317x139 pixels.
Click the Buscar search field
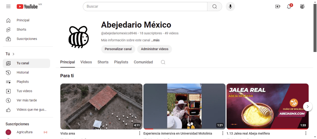(145, 7)
